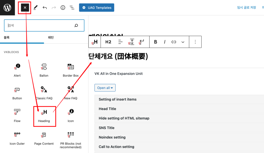Toggle bold text formatting
Viewport: 264px width, 153px height.
click(155, 42)
